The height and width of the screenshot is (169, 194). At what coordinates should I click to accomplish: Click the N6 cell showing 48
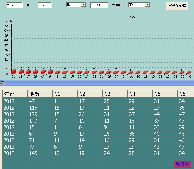click(x=185, y=134)
